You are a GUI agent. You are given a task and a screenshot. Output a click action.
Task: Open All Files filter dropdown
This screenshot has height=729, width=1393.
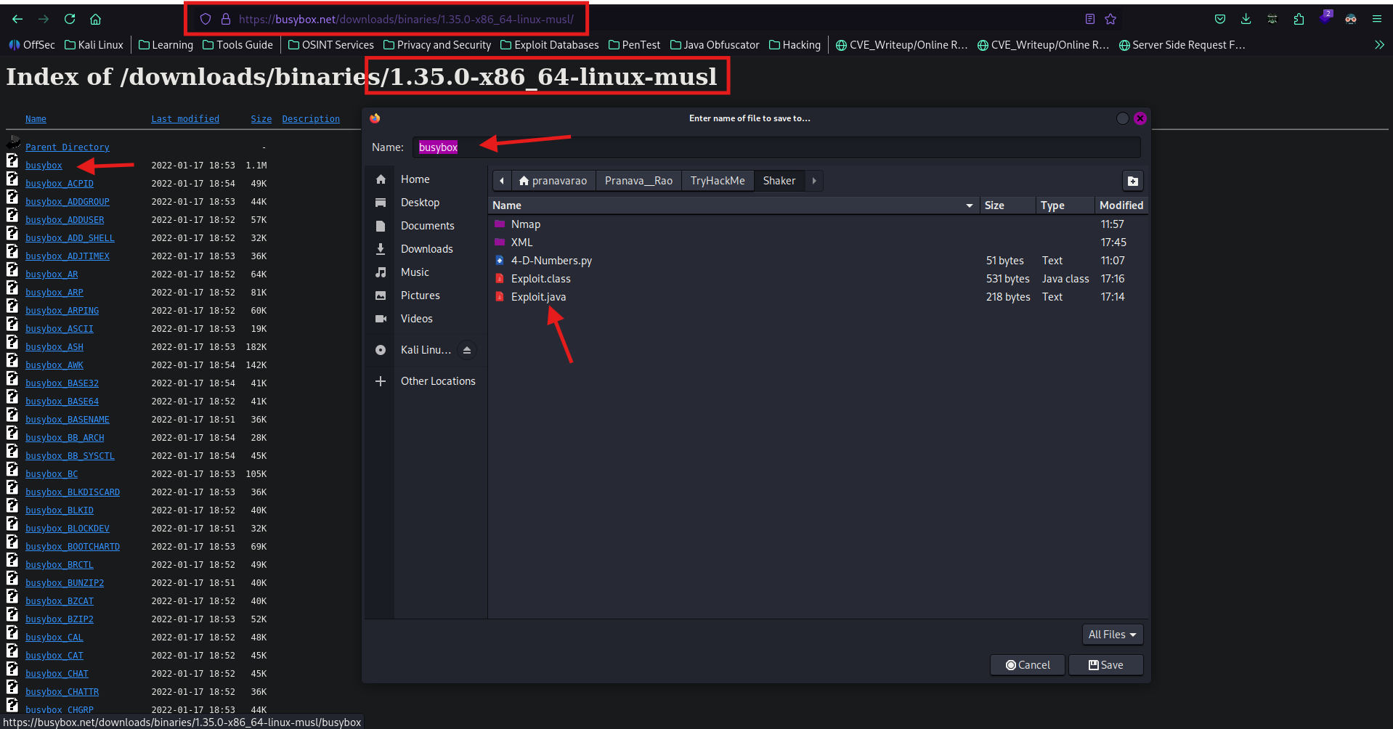click(x=1112, y=635)
